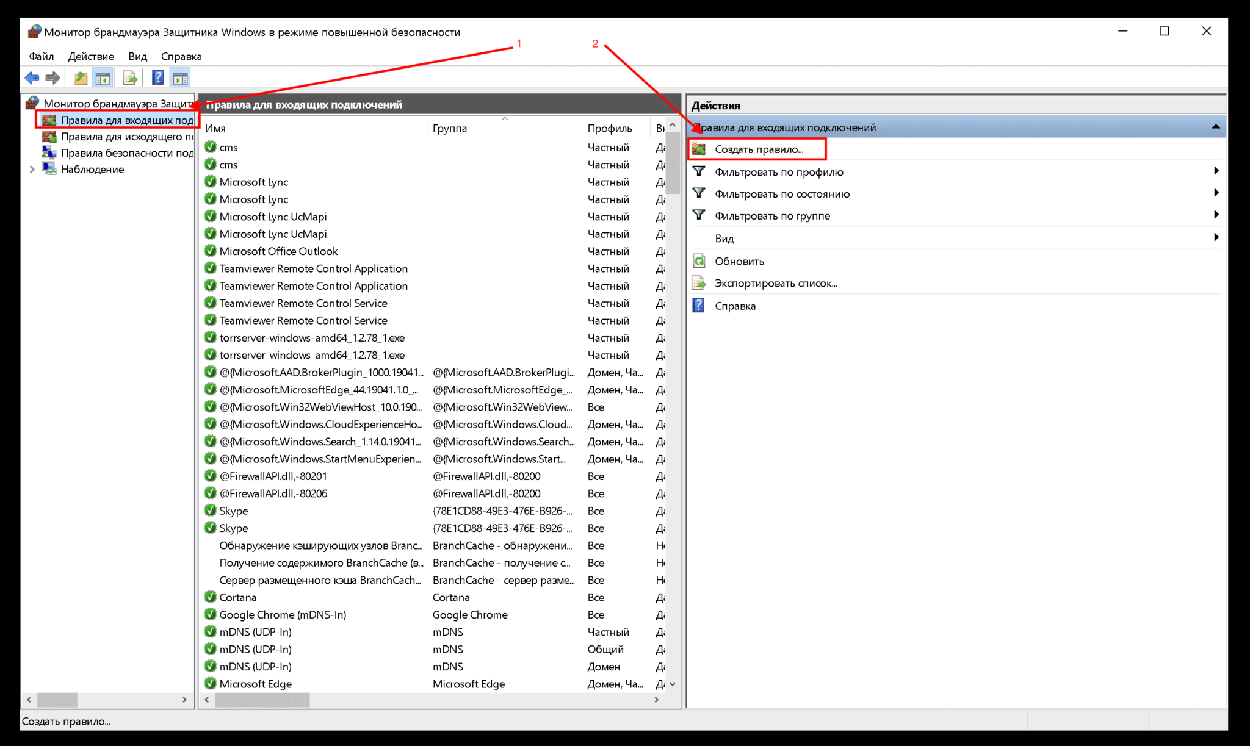
Task: Click Обновить action
Action: pyautogui.click(x=739, y=261)
